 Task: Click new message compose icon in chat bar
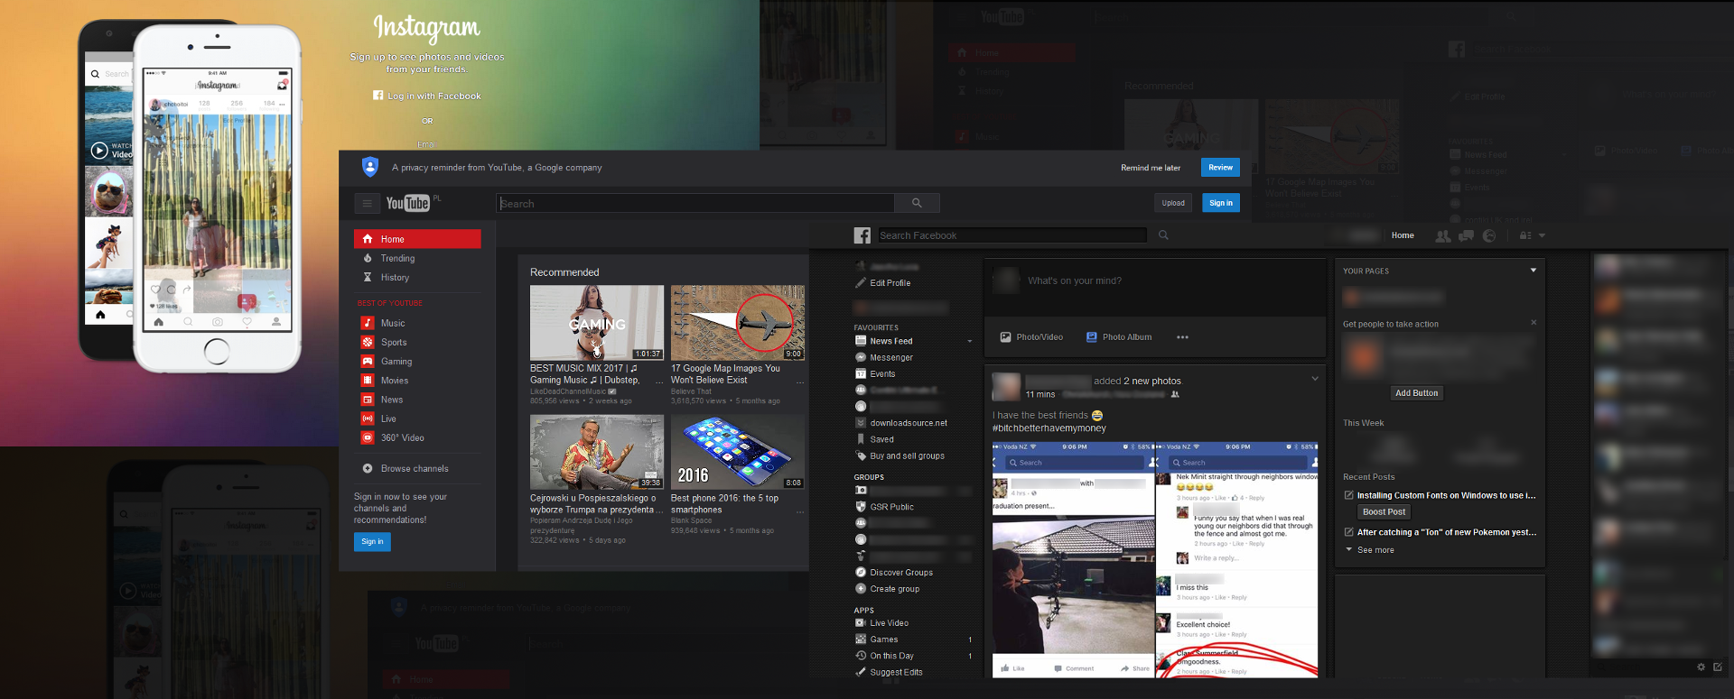pyautogui.click(x=1718, y=667)
